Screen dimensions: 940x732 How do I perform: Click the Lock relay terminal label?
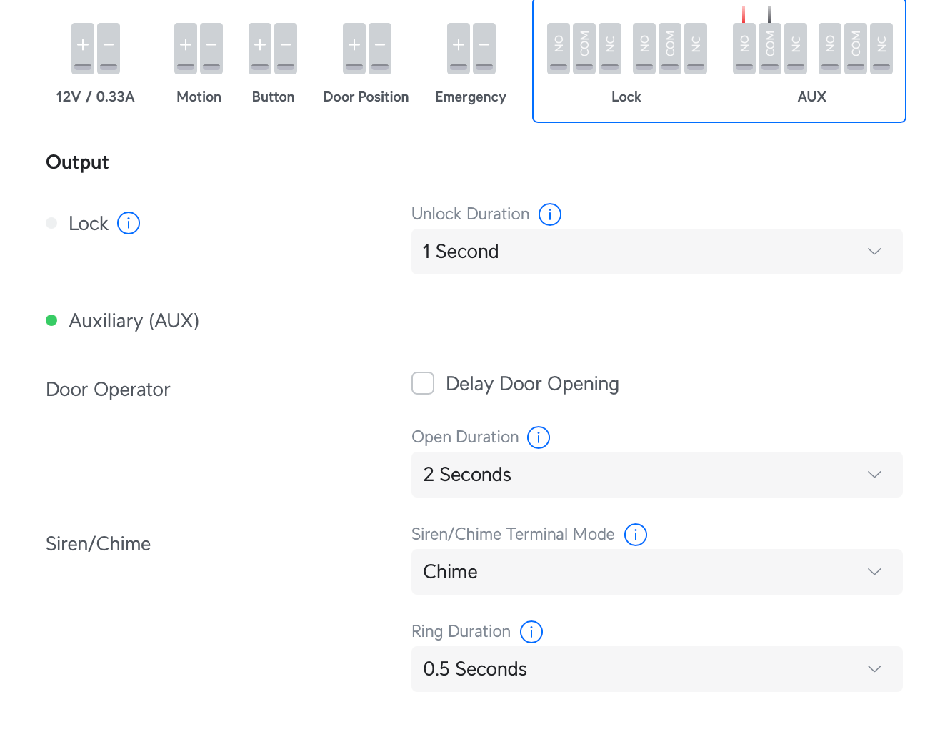pos(626,97)
